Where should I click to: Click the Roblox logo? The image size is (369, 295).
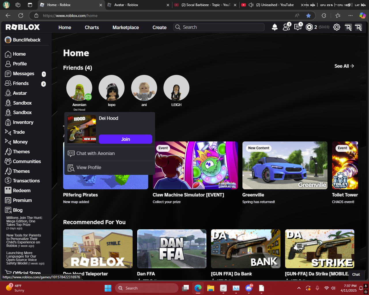(x=23, y=27)
